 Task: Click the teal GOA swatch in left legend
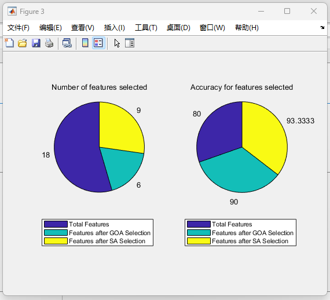coord(56,233)
